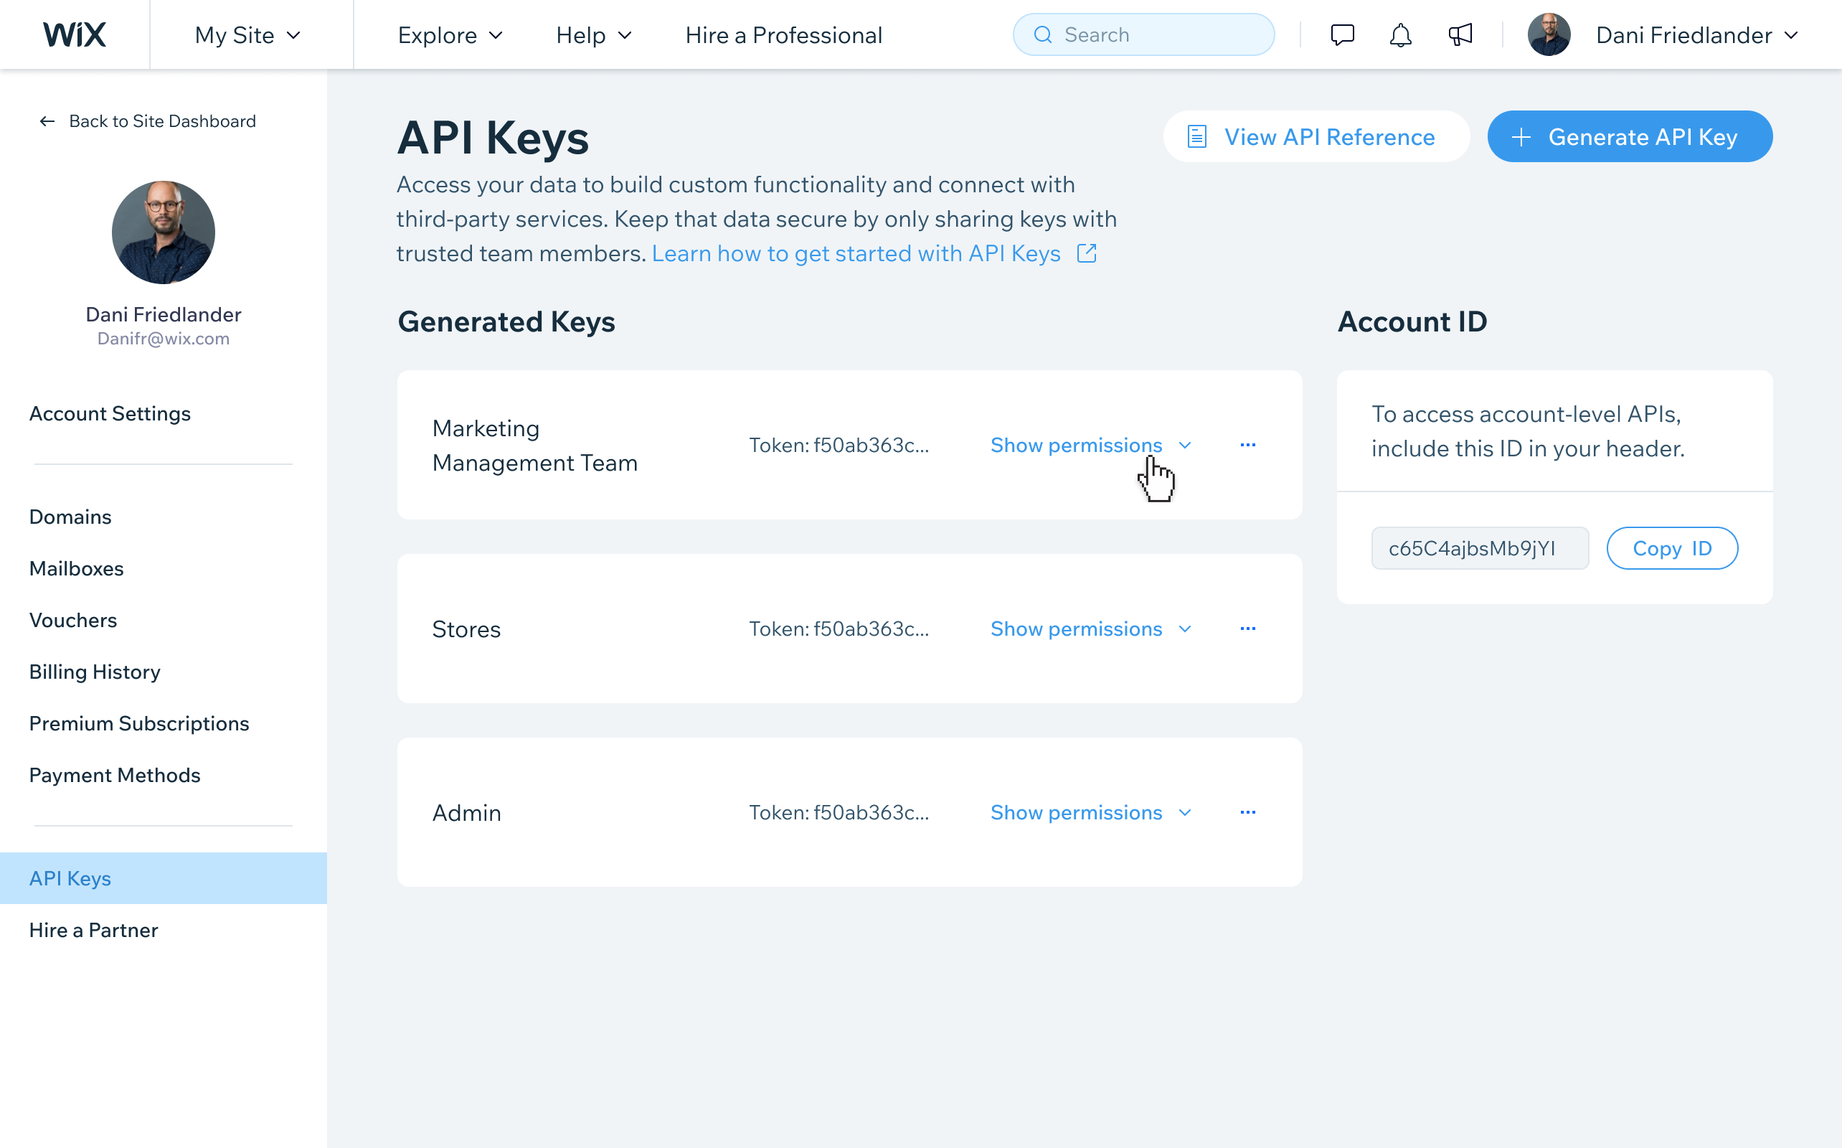Open Account Settings in sidebar
Image resolution: width=1842 pixels, height=1148 pixels.
click(110, 414)
